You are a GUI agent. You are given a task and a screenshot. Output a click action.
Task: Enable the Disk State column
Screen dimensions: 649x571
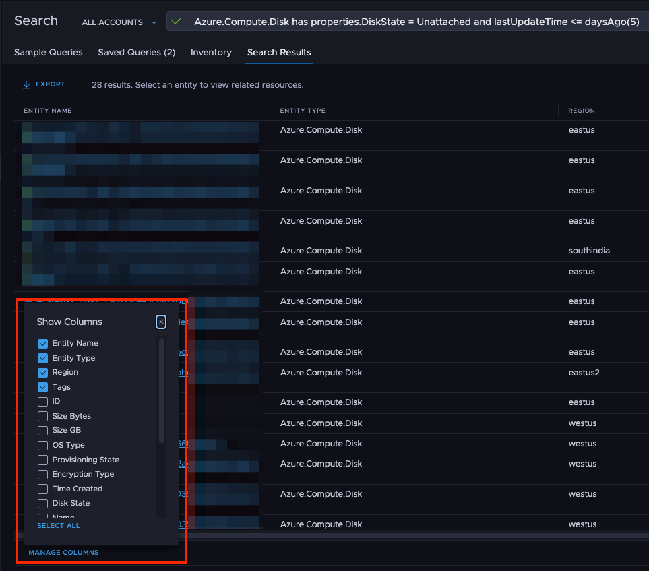point(42,503)
